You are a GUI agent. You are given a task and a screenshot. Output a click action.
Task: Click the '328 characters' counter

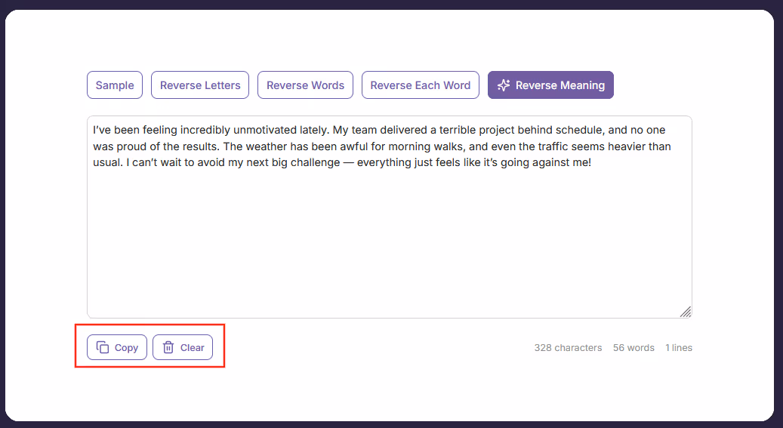(x=568, y=347)
